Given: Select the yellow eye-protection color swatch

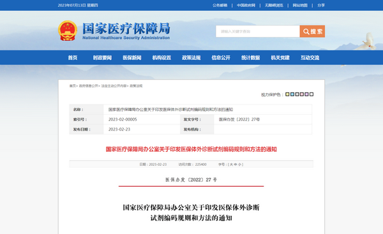Looking at the screenshot, I should tap(287, 94).
